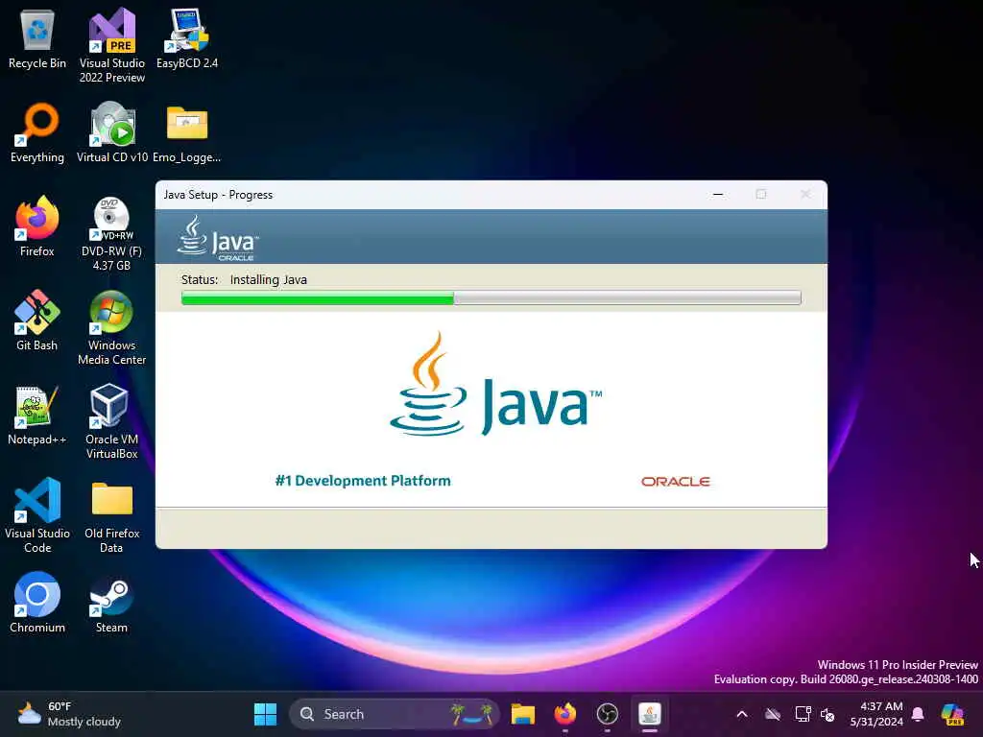The width and height of the screenshot is (983, 737).
Task: Open the notifications bell icon
Action: (x=918, y=714)
